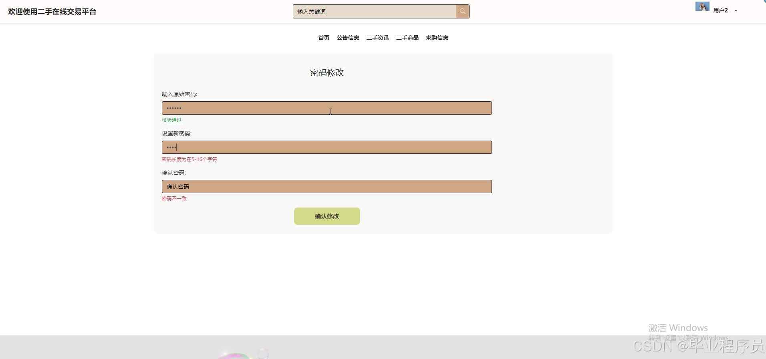Click the search magnifier icon button
766x359 pixels.
(462, 12)
